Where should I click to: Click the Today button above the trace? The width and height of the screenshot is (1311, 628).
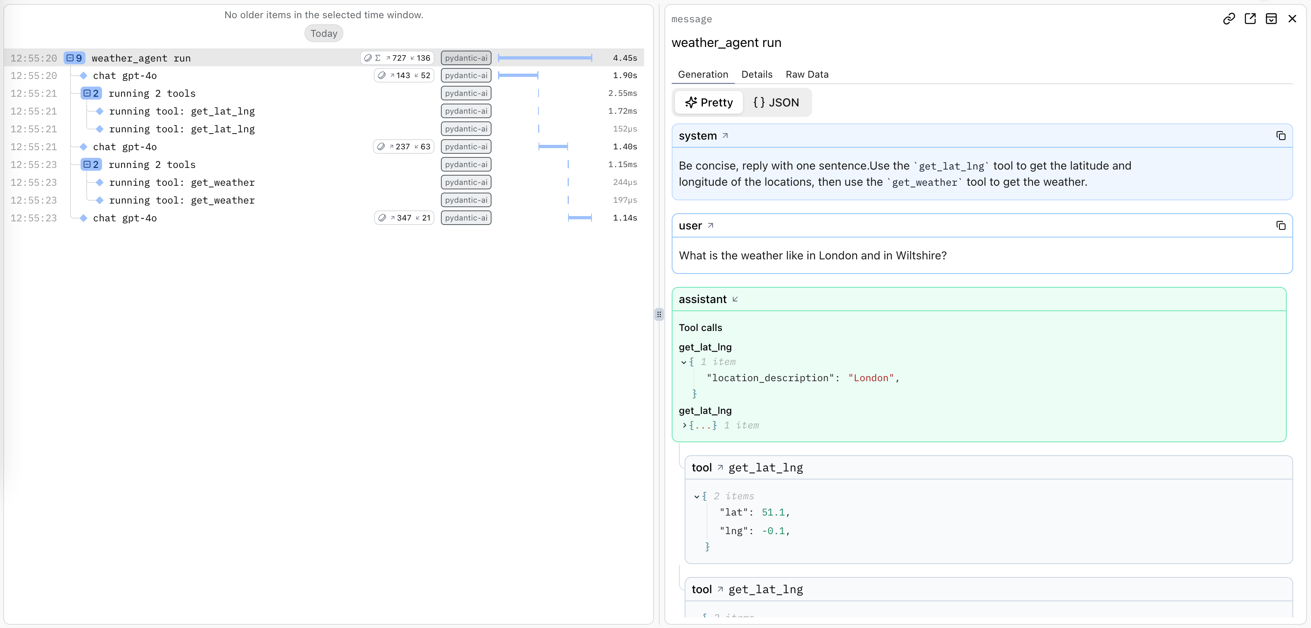[323, 33]
